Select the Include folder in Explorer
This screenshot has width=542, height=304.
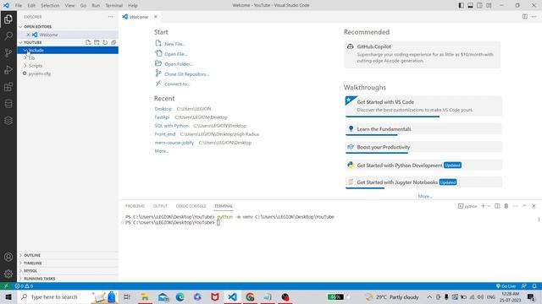[x=68, y=51]
